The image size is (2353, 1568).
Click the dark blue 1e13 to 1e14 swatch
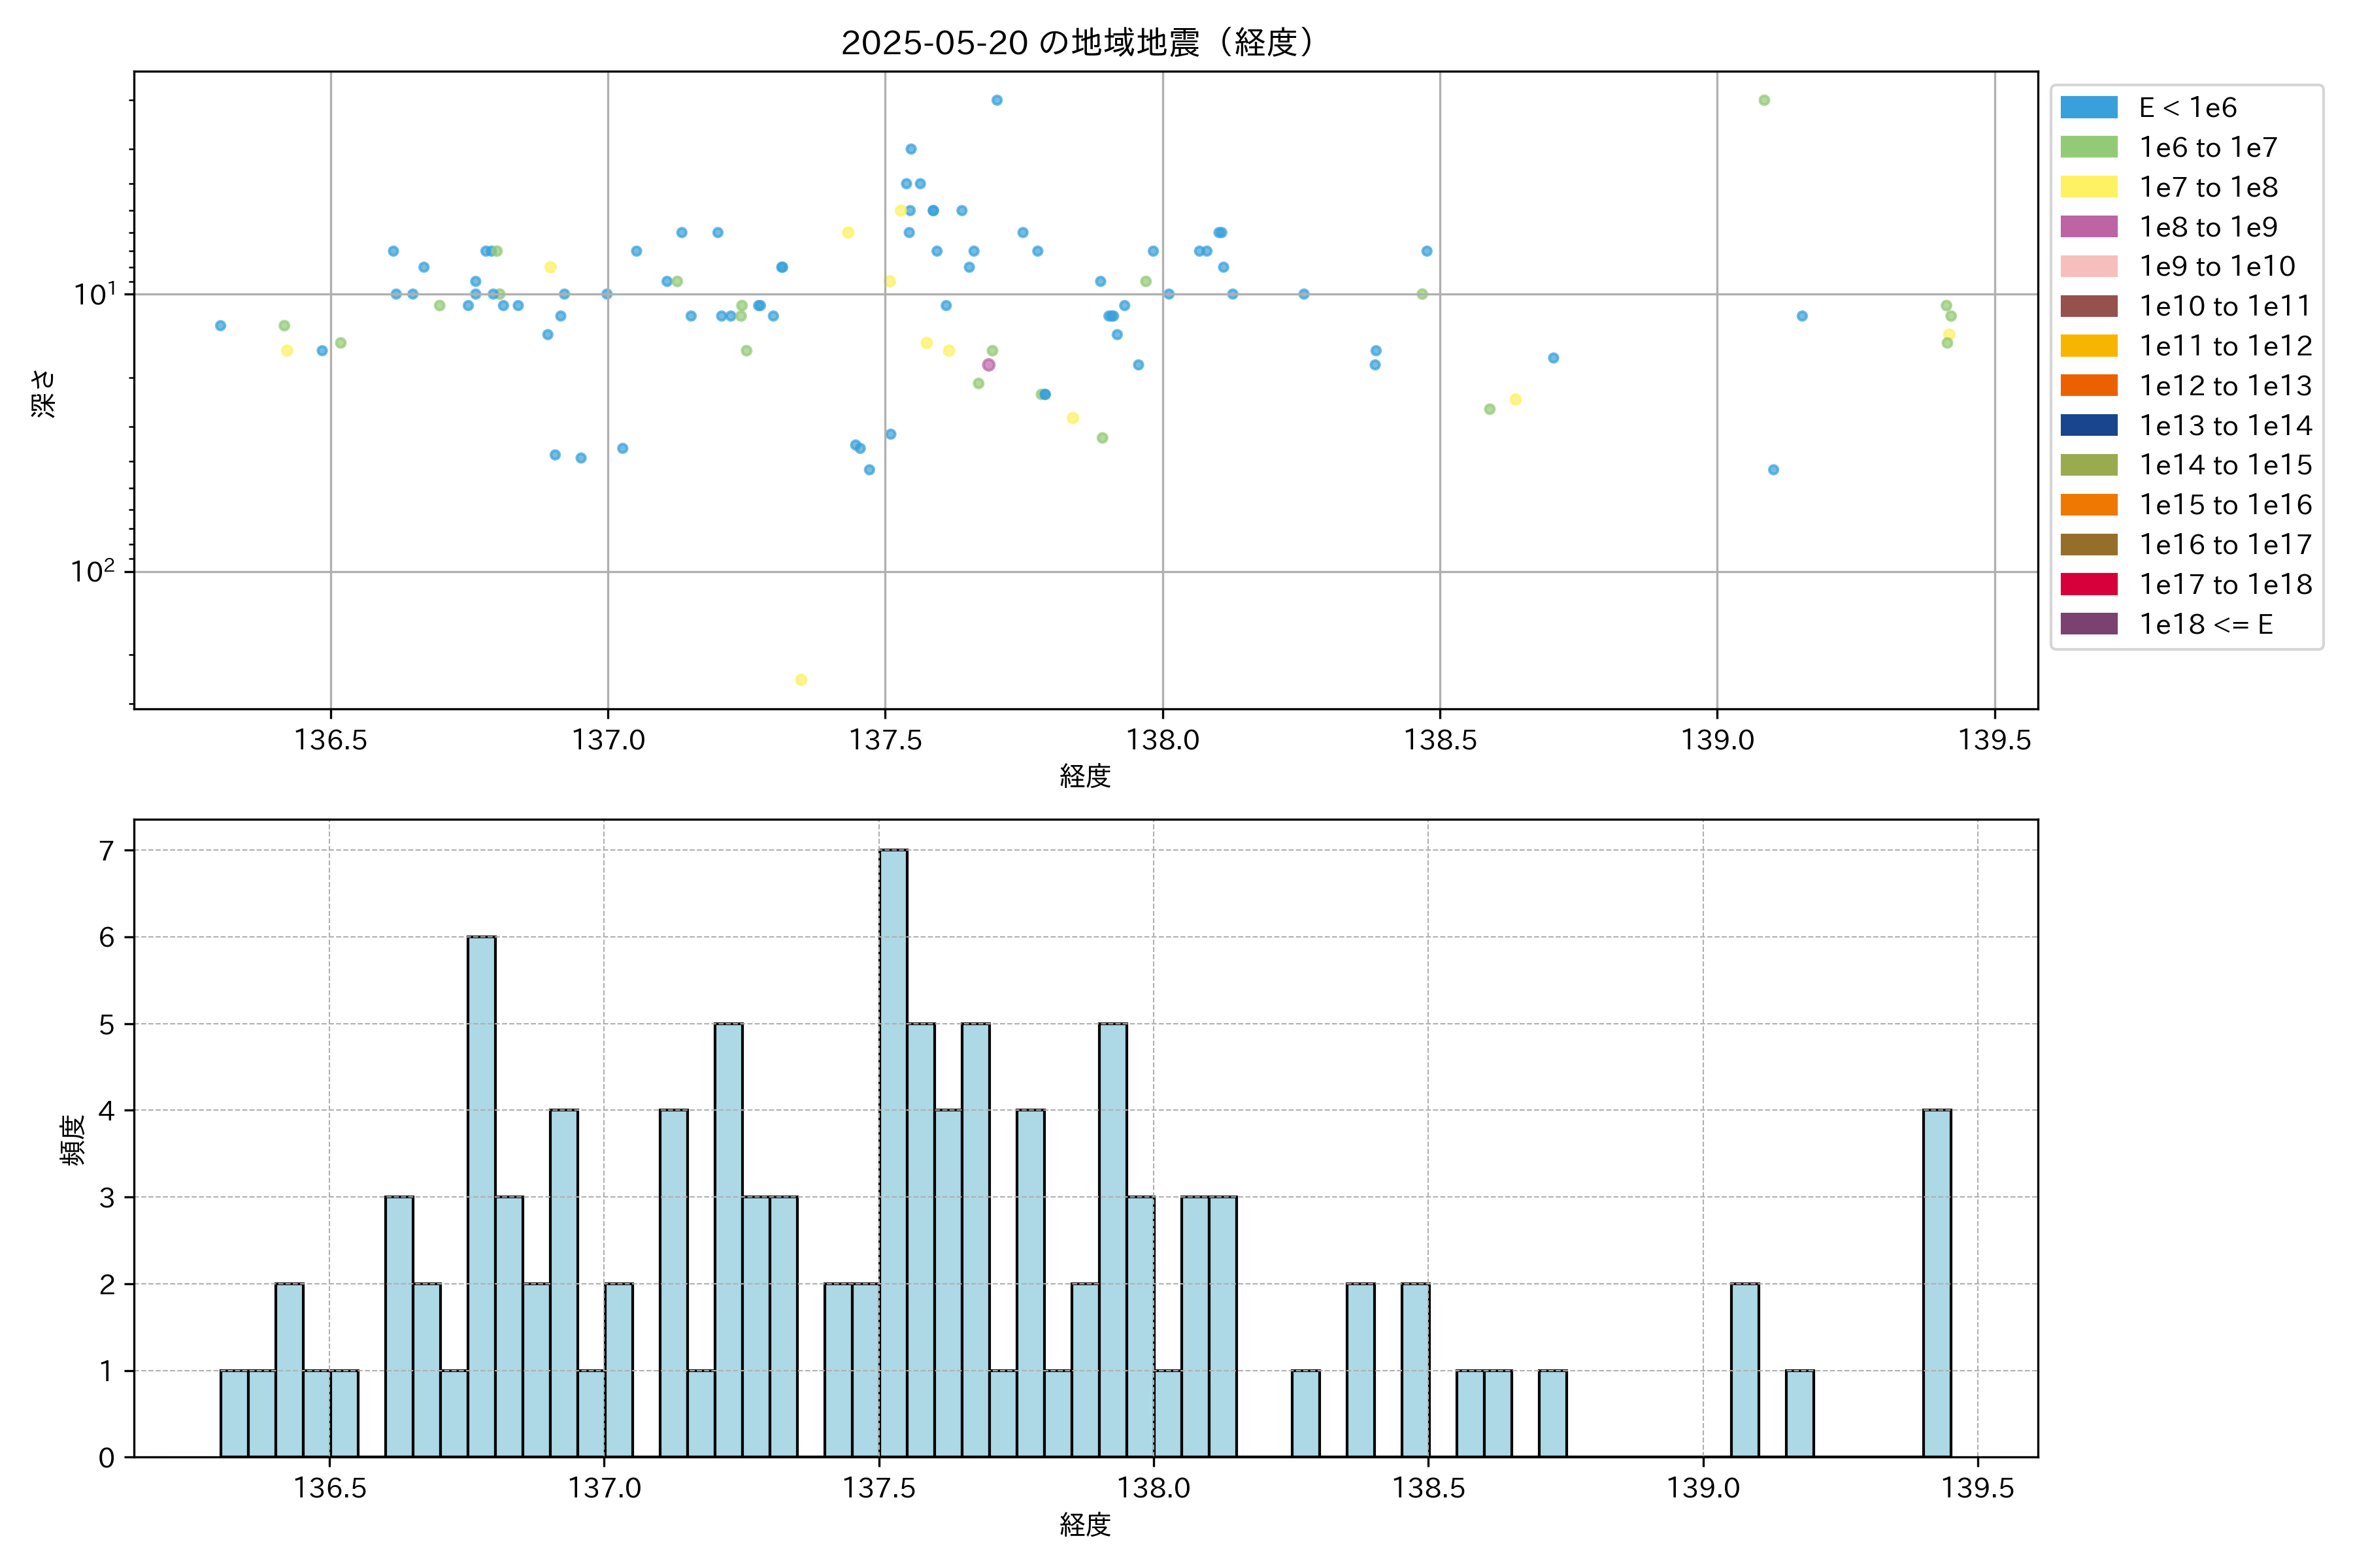[2088, 425]
